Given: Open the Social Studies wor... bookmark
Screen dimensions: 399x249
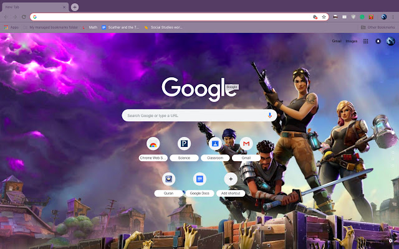Looking at the screenshot, I should click(163, 27).
